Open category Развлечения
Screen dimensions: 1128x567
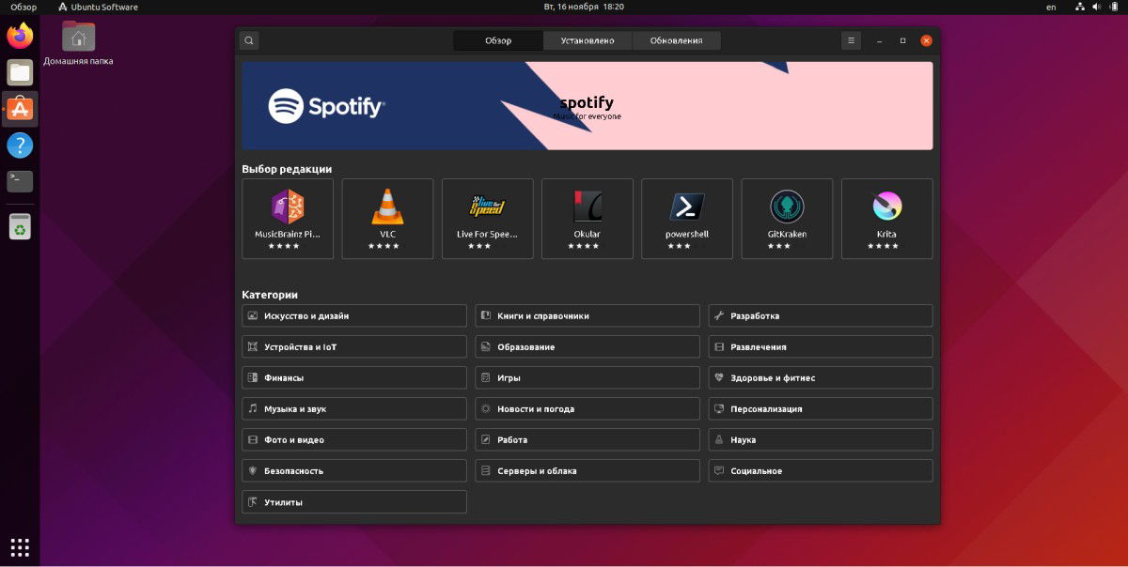(x=821, y=346)
